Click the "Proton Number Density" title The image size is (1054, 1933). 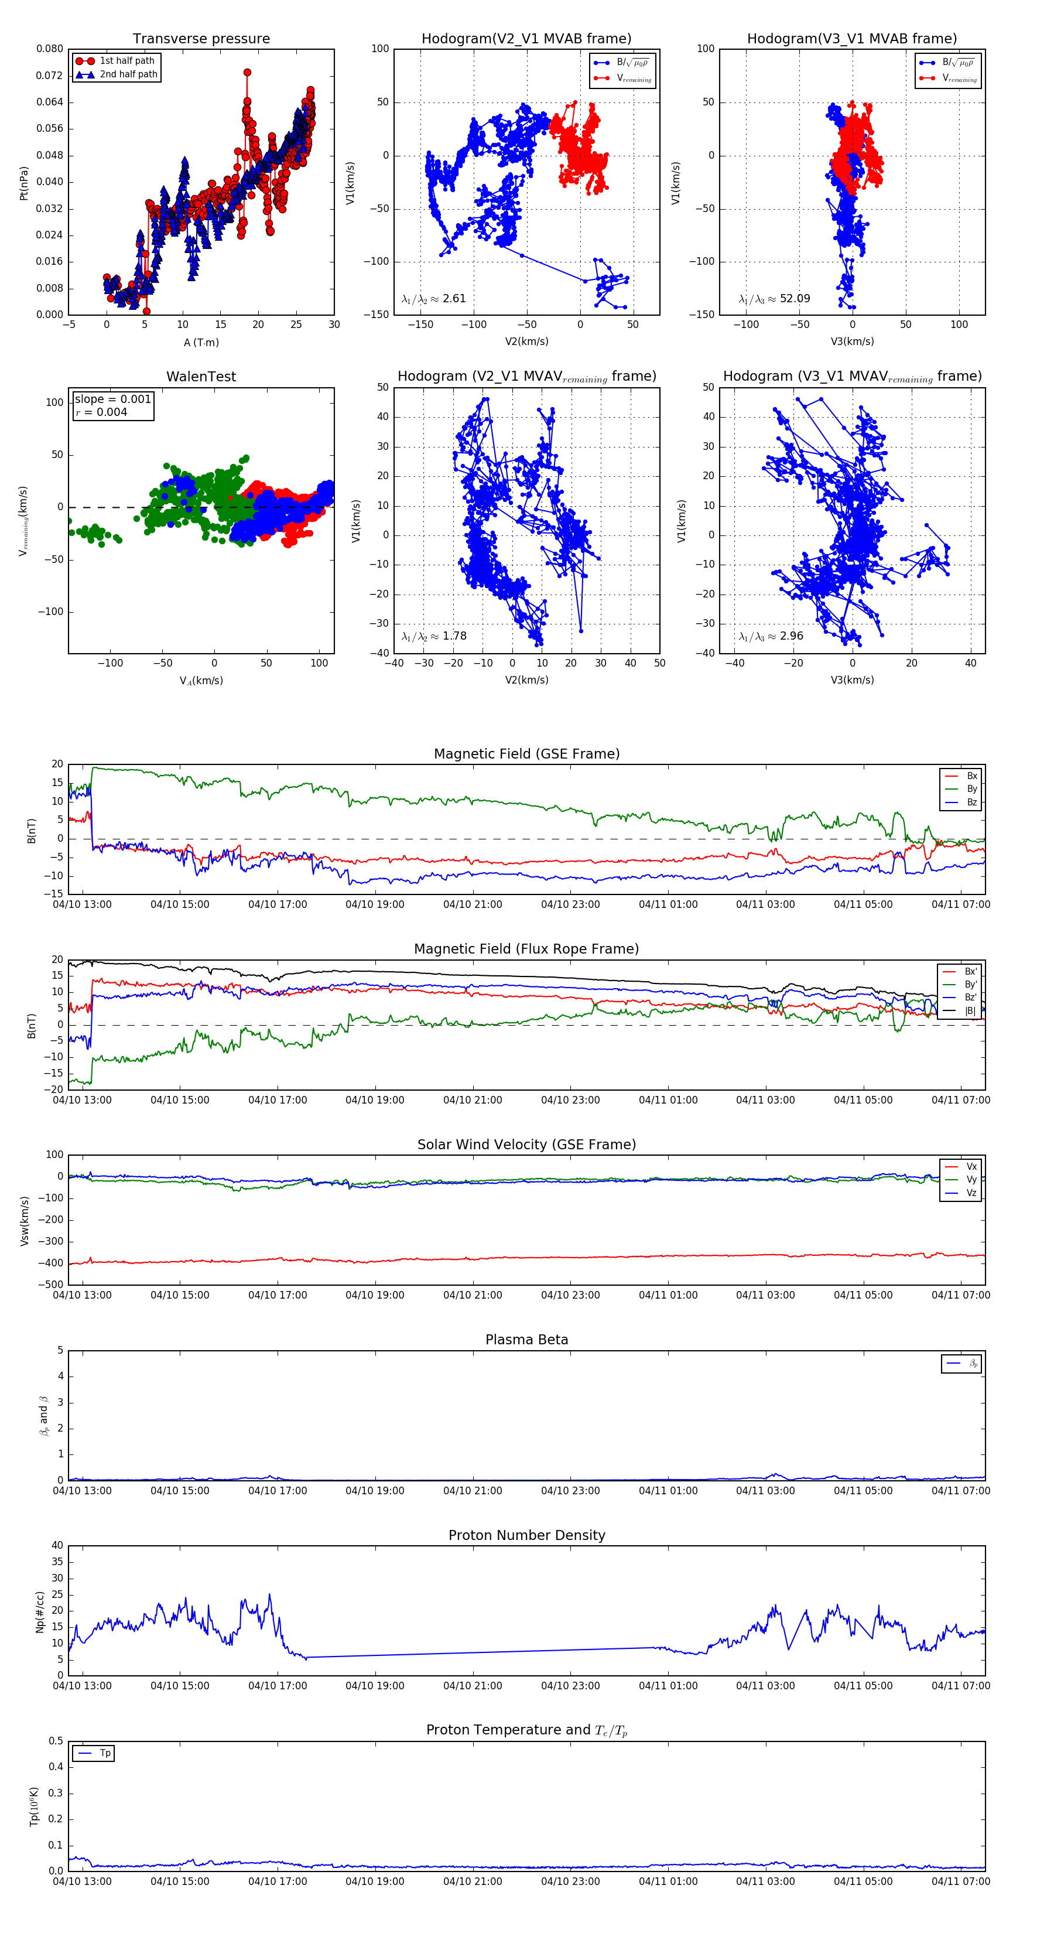[x=526, y=1535]
